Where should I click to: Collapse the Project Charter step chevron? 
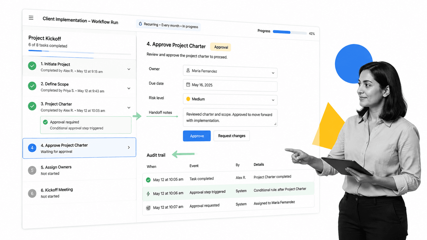(129, 108)
